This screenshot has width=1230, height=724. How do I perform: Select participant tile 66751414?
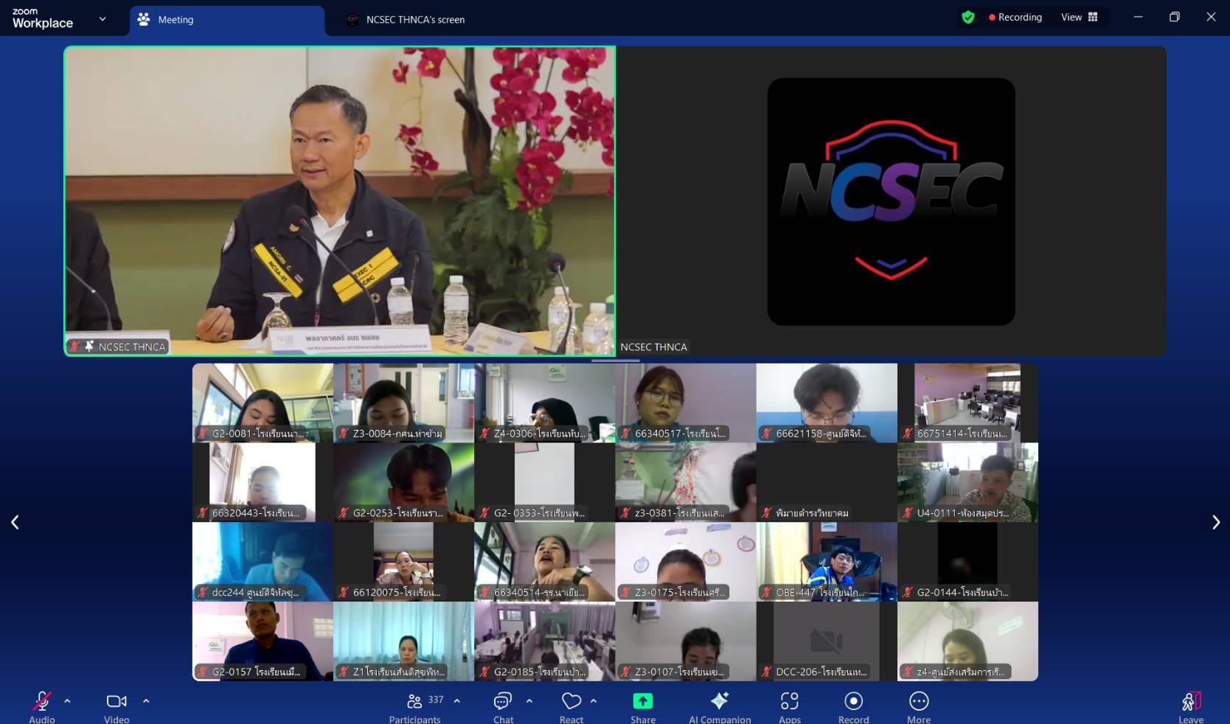967,403
